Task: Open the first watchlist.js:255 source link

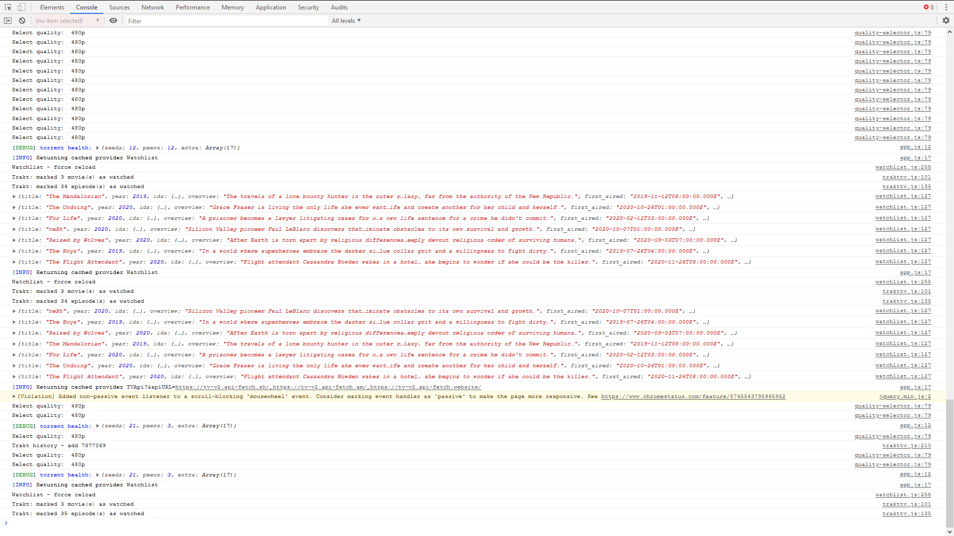Action: click(x=903, y=167)
